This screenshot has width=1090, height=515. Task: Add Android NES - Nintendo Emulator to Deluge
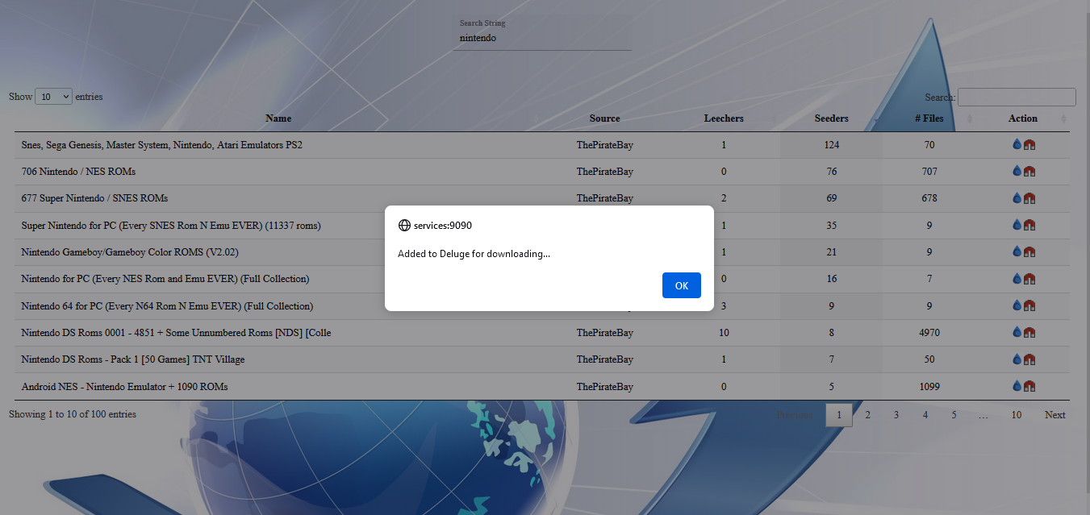coord(1017,387)
